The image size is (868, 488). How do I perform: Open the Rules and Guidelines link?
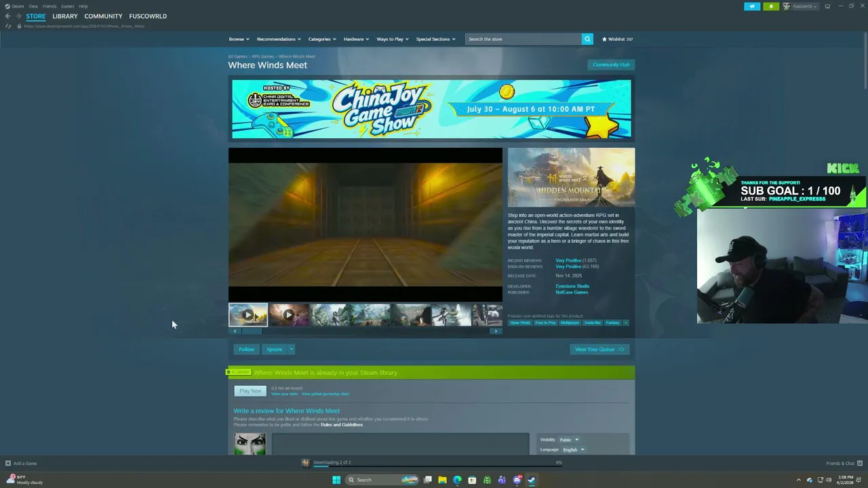coord(342,424)
